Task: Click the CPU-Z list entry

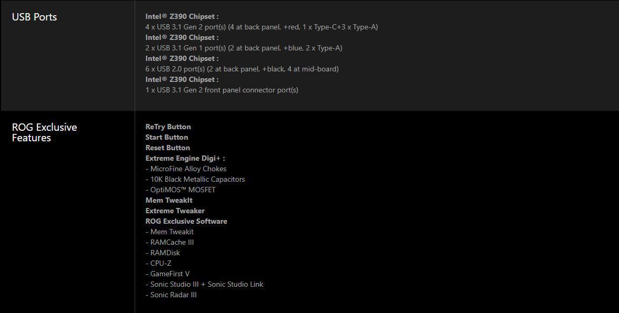Action: tap(158, 263)
